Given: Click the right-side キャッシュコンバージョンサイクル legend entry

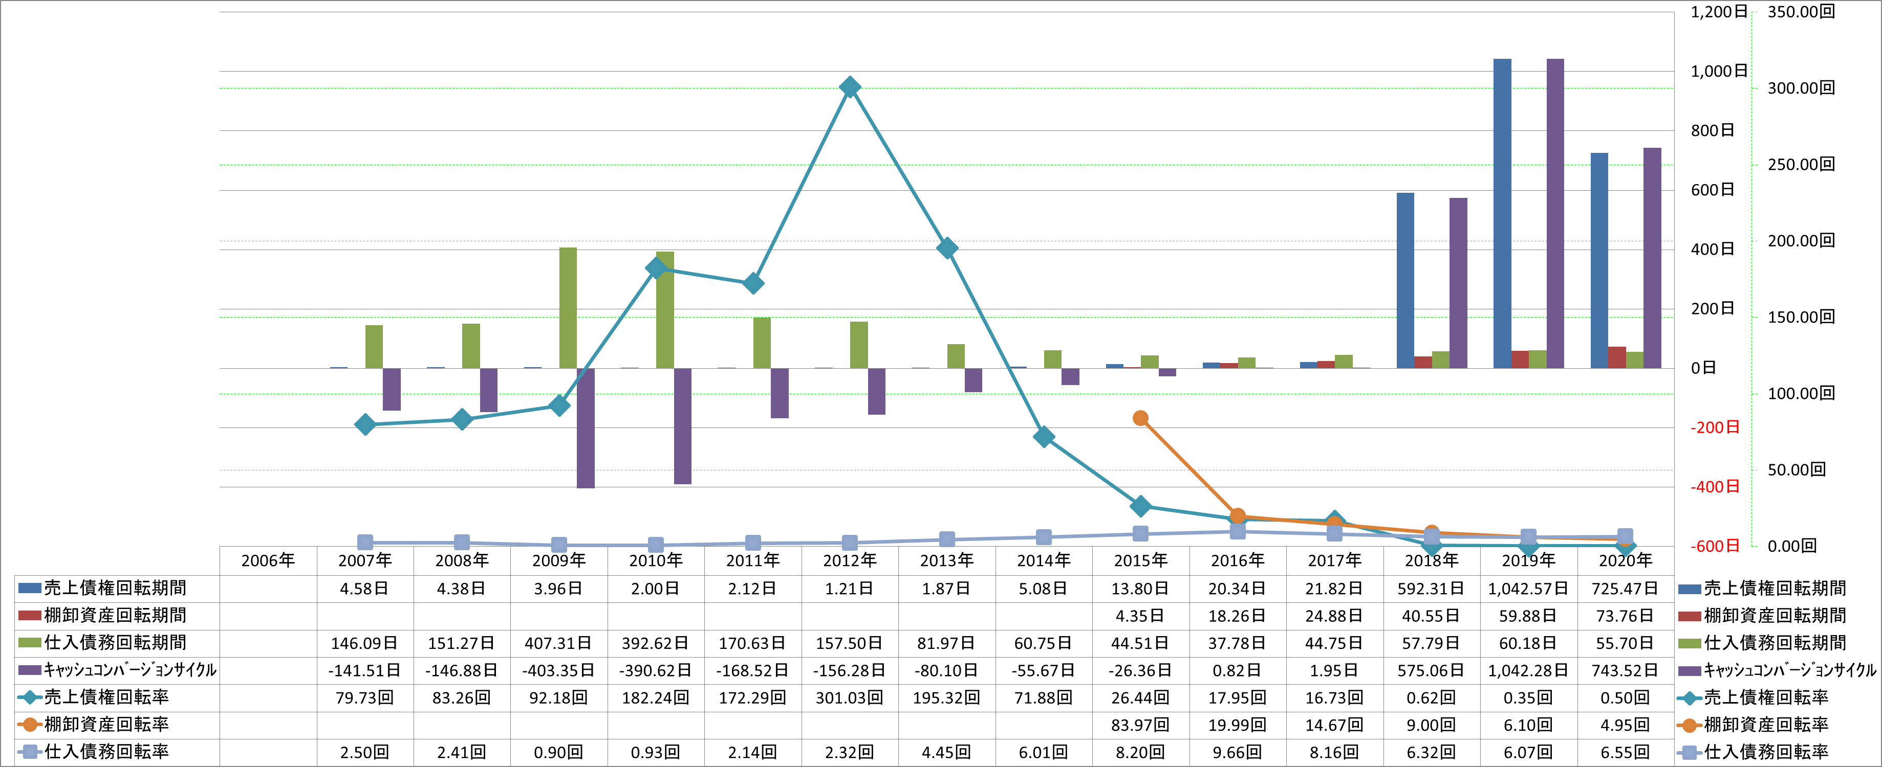Looking at the screenshot, I should point(1777,670).
